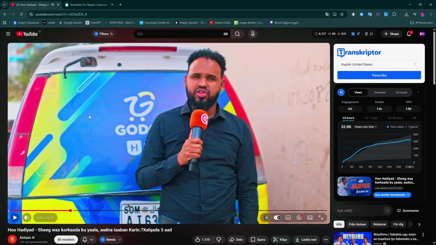
Task: Click the Summarize button
Action: (408, 211)
